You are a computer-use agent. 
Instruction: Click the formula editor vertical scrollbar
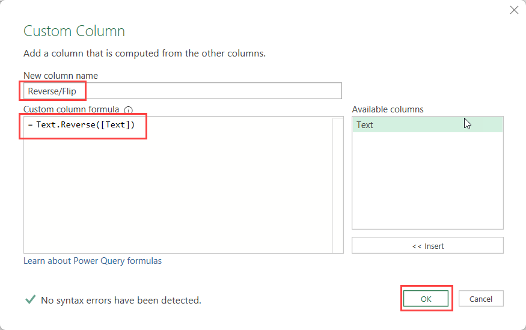click(338, 185)
